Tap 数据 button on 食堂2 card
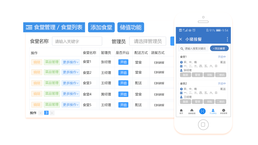The width and height of the screenshot is (258, 145). point(185,101)
